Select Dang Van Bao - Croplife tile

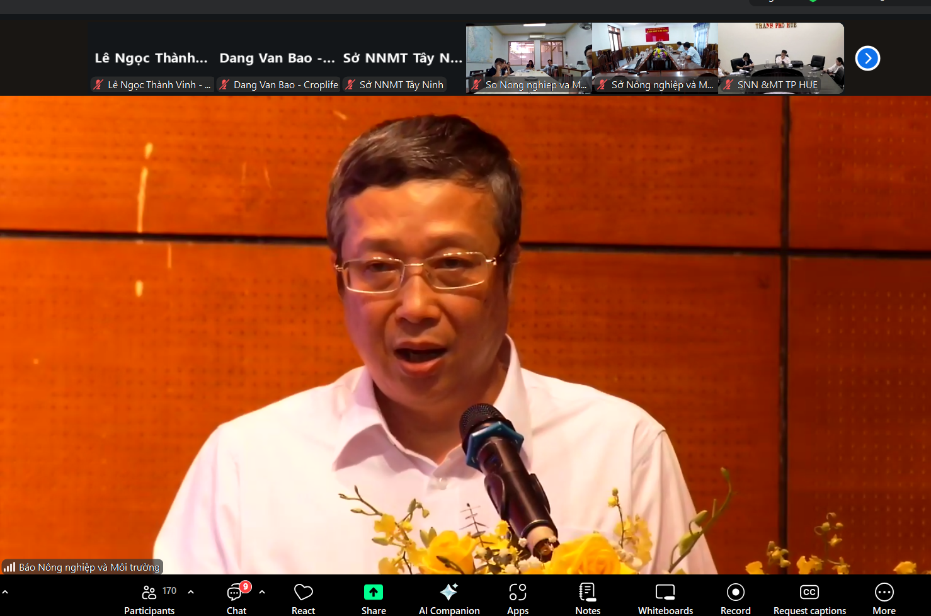click(x=277, y=59)
